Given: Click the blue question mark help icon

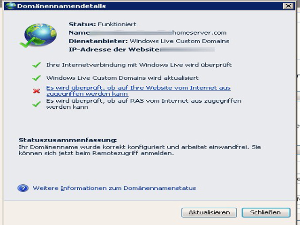Looking at the screenshot, I should click(23, 188).
